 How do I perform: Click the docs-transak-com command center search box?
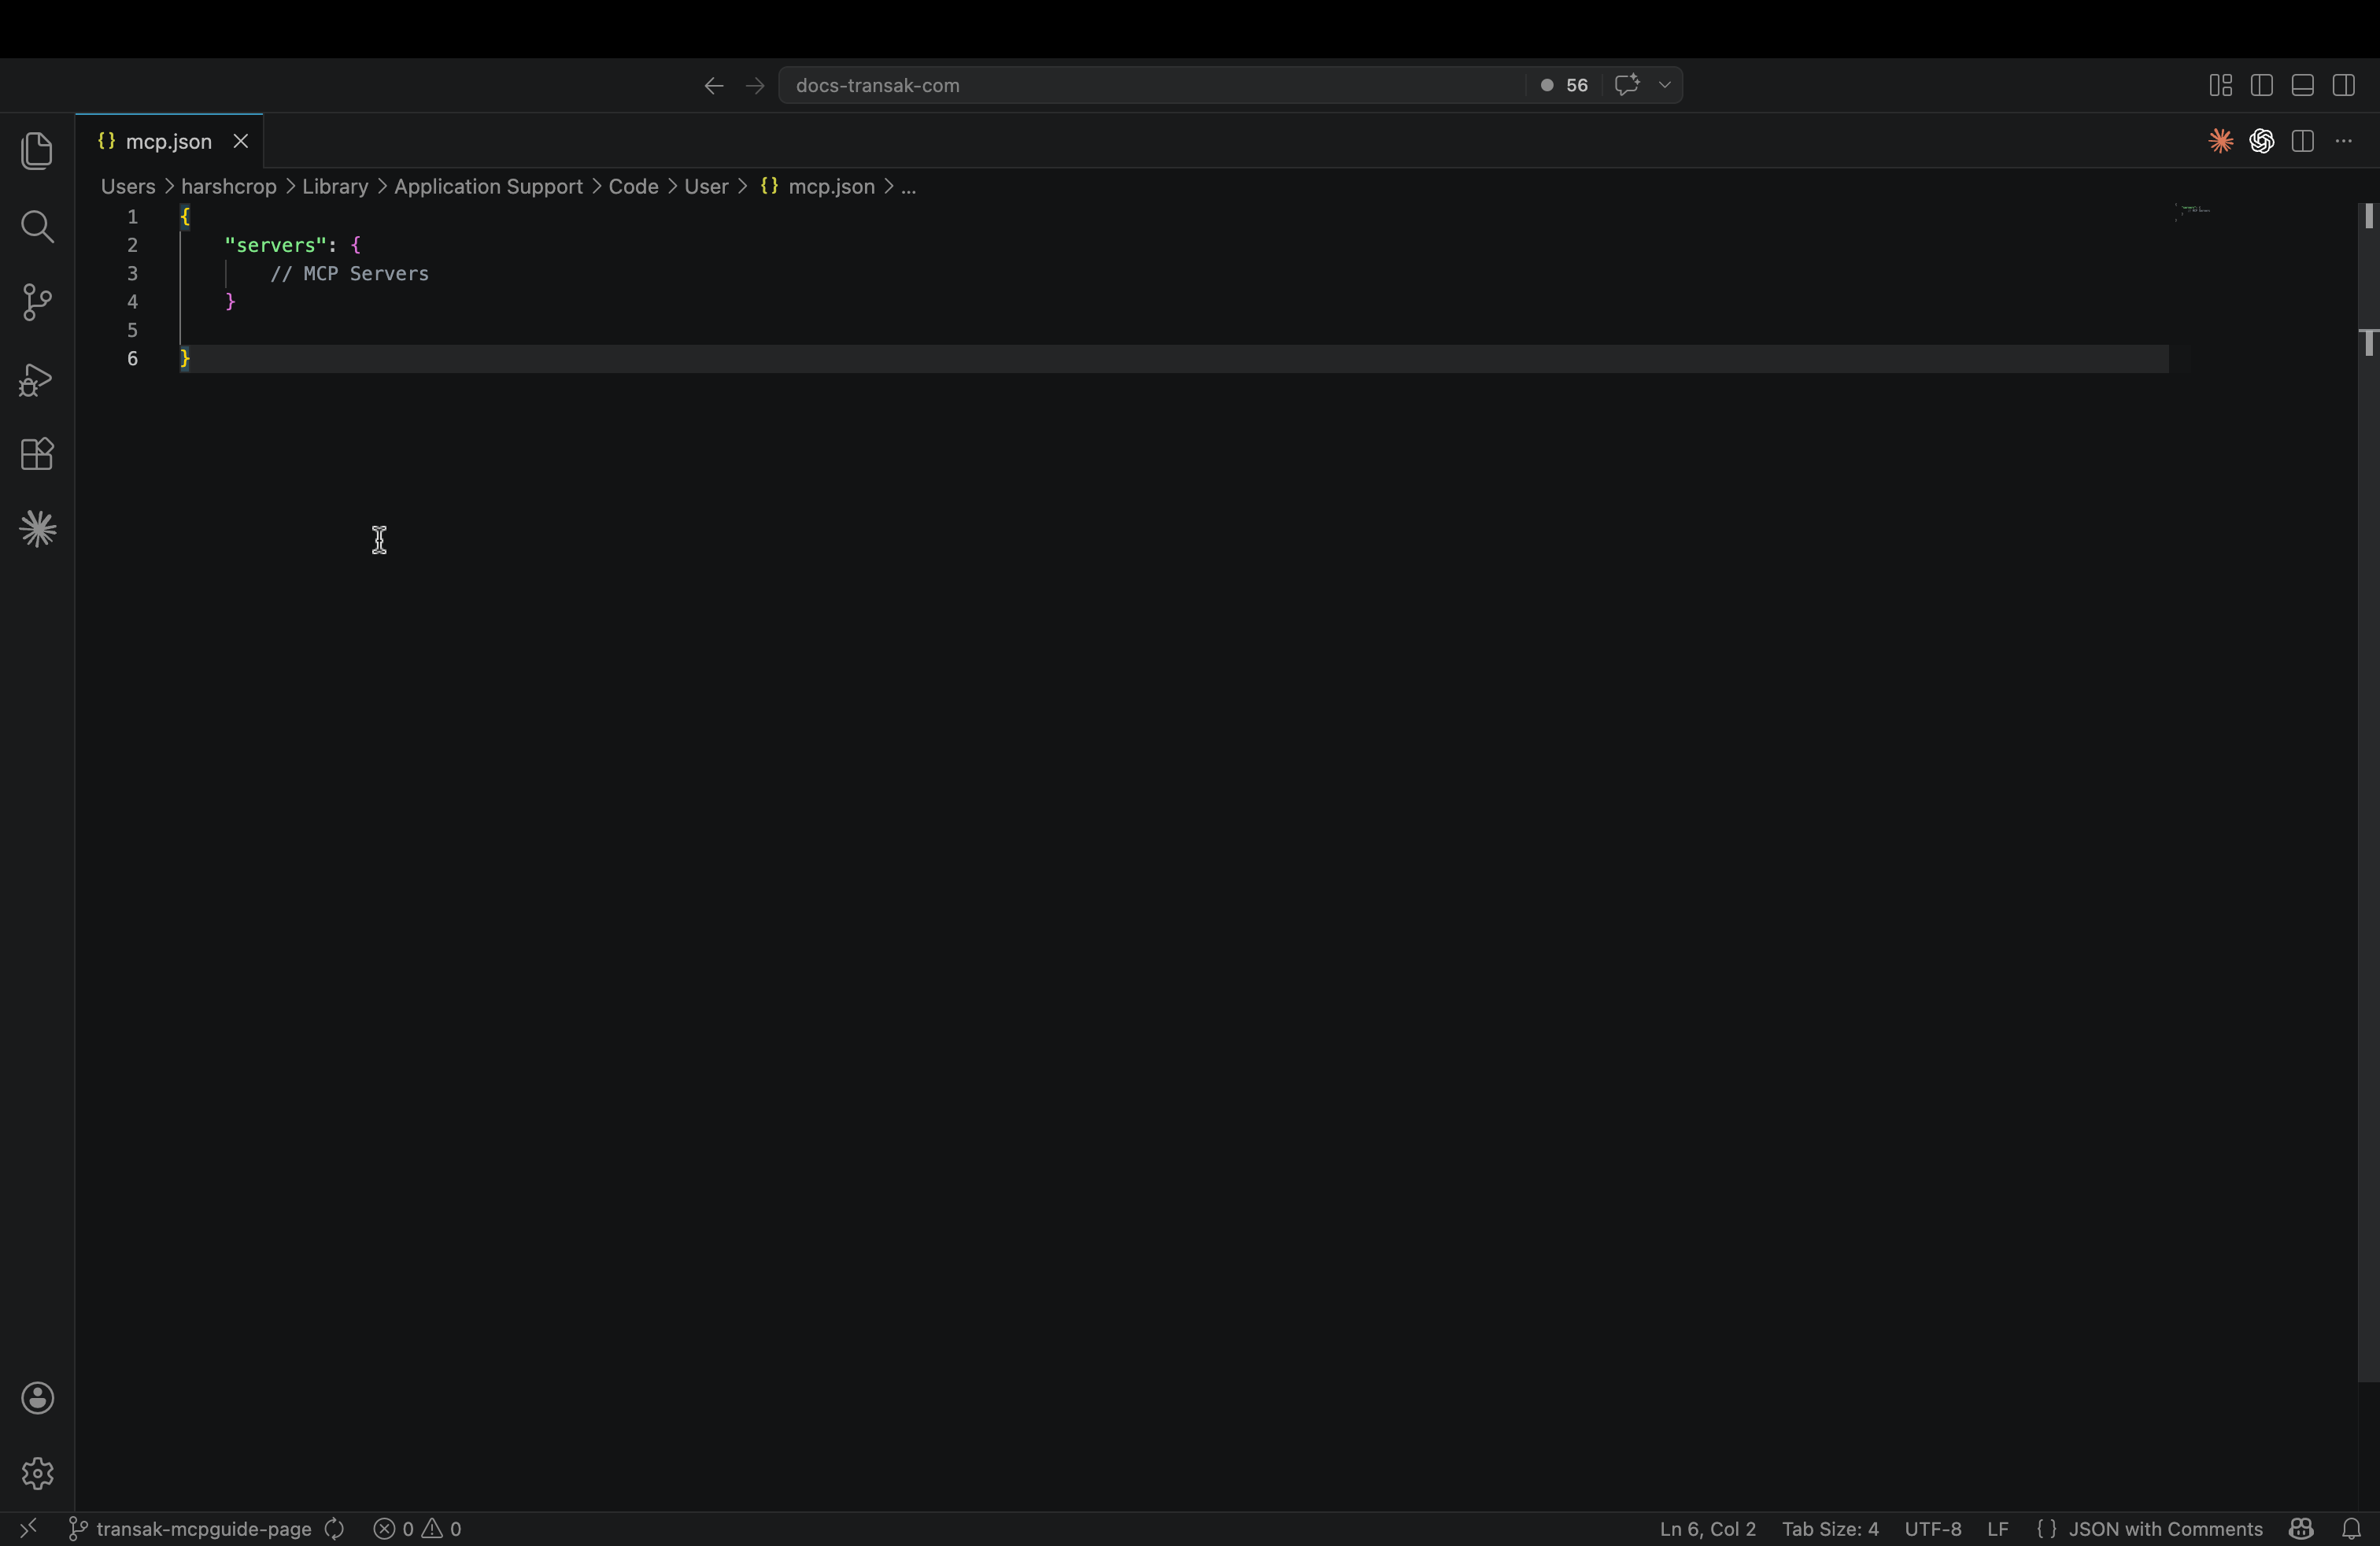click(x=1150, y=86)
